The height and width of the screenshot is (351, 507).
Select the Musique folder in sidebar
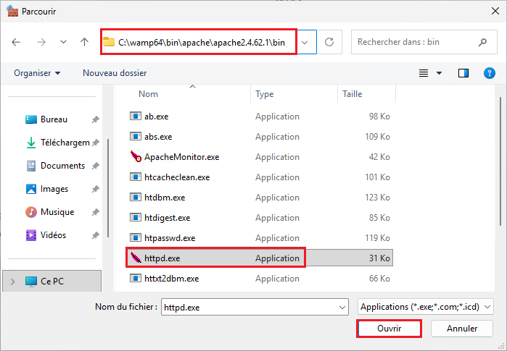57,212
